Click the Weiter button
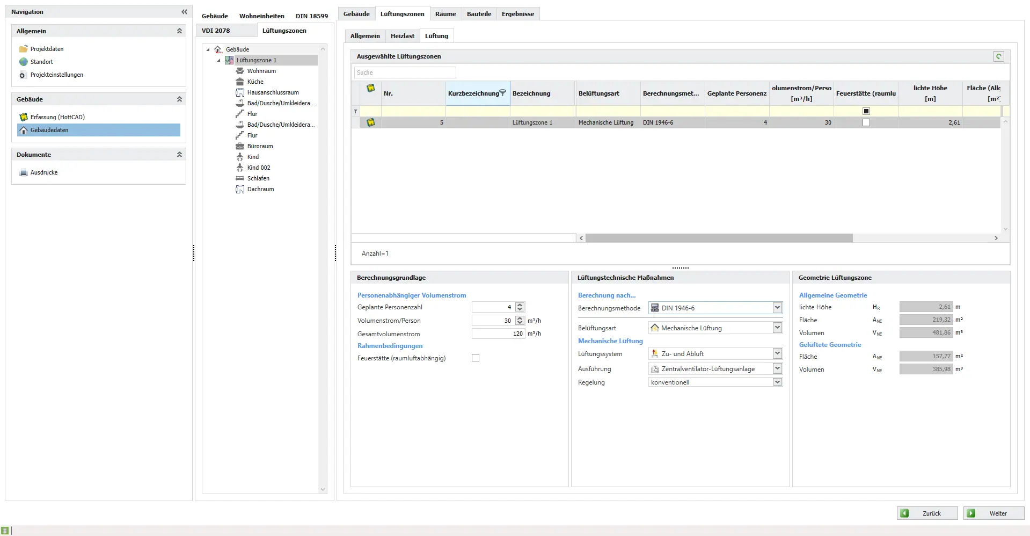The width and height of the screenshot is (1030, 536). 994,513
